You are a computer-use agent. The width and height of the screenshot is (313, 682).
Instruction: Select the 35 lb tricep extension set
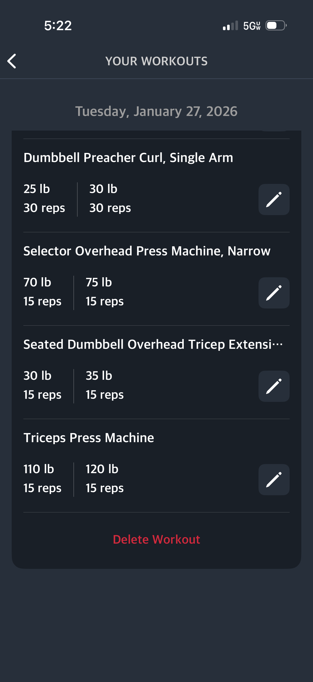(105, 385)
